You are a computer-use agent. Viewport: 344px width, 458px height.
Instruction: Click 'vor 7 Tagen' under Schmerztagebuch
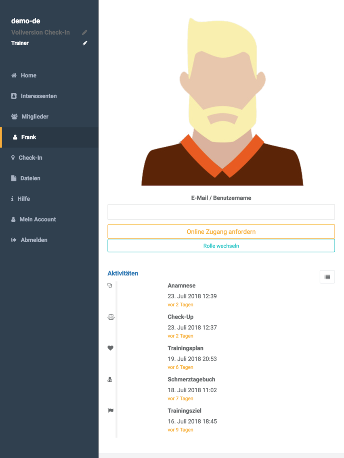point(180,398)
